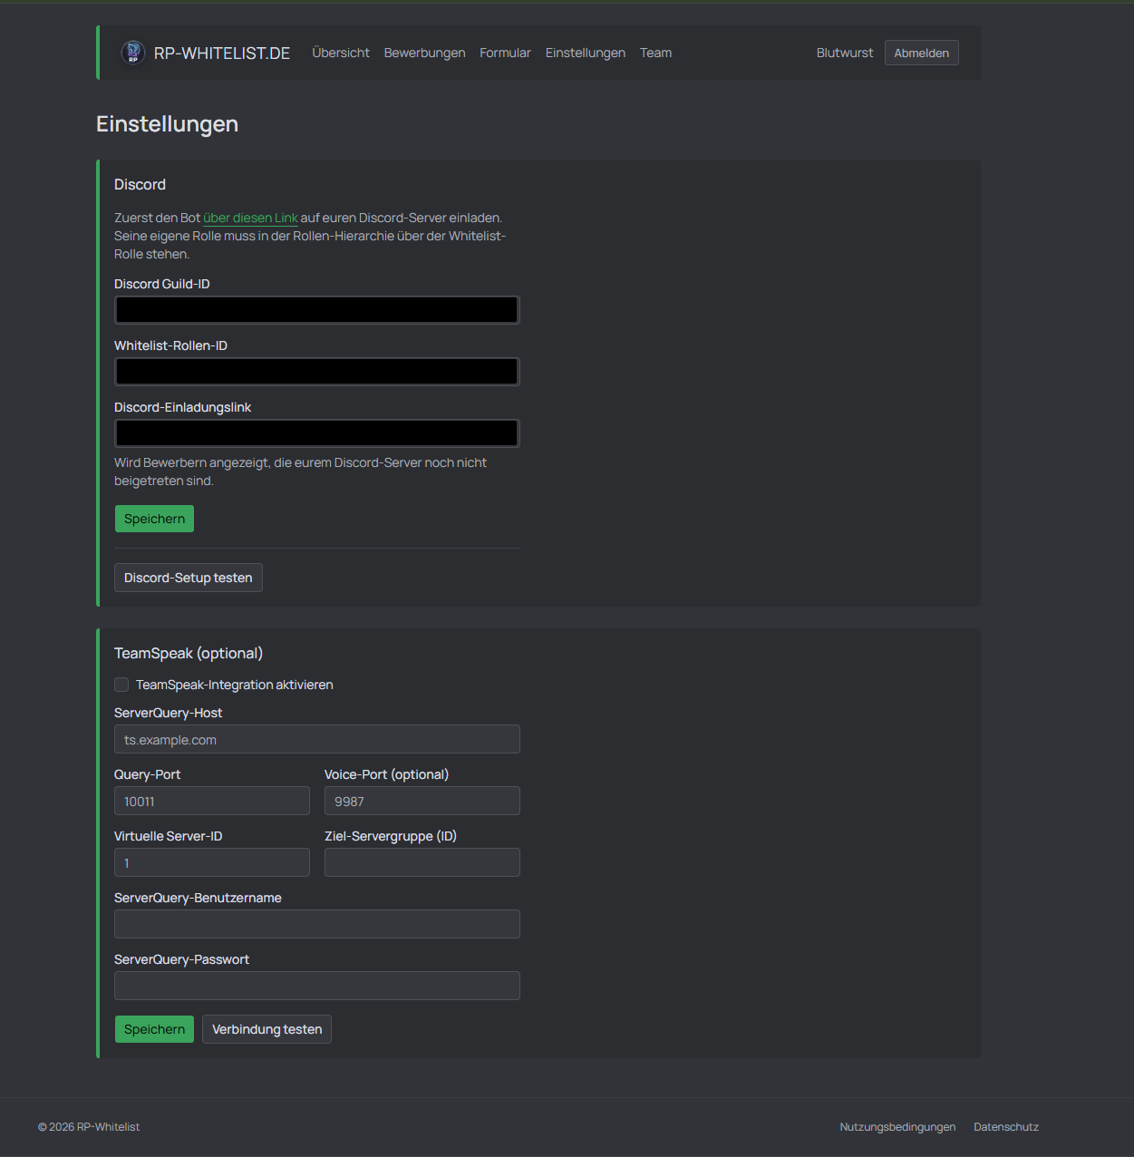Click the TeamSpeak (optional) section heading
This screenshot has height=1157, width=1134.
(x=189, y=654)
